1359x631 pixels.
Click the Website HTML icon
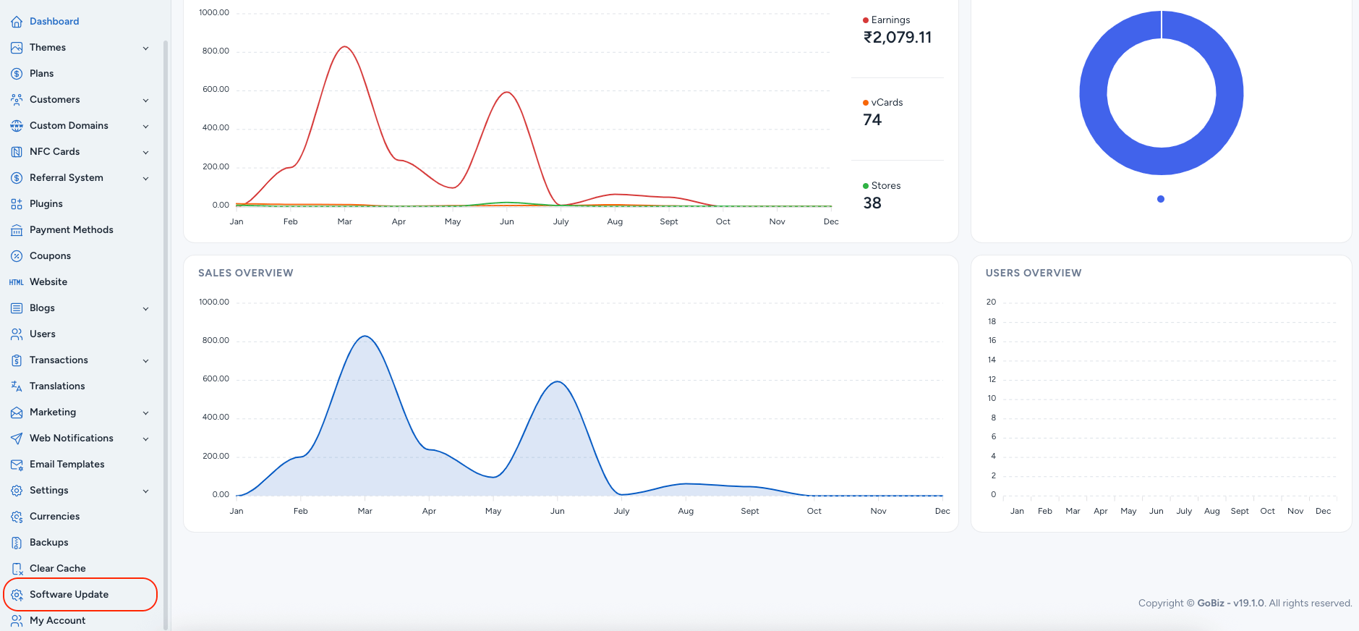coord(17,282)
